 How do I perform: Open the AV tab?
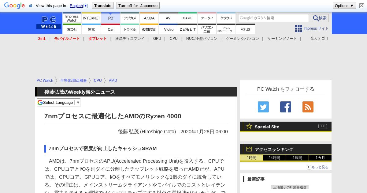[168, 17]
